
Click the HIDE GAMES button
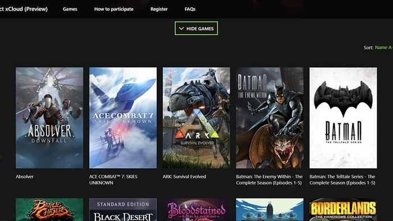point(196,28)
